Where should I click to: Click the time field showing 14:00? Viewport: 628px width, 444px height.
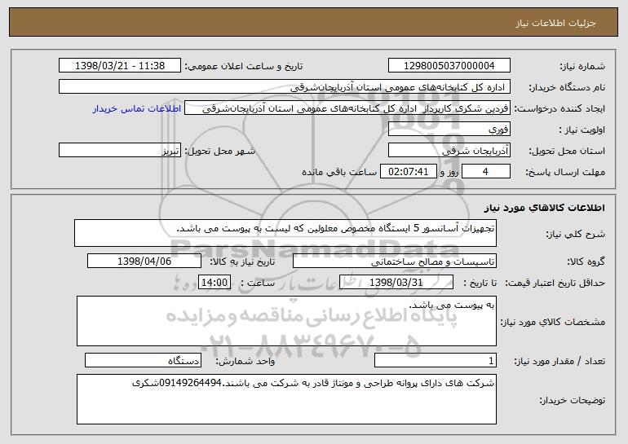coord(214,283)
